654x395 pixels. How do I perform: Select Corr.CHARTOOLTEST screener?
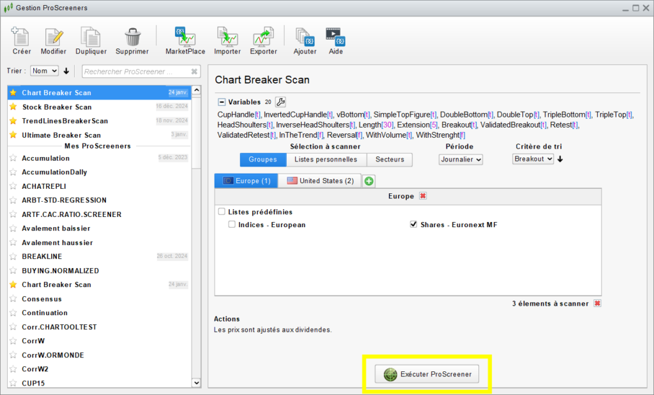pyautogui.click(x=99, y=327)
